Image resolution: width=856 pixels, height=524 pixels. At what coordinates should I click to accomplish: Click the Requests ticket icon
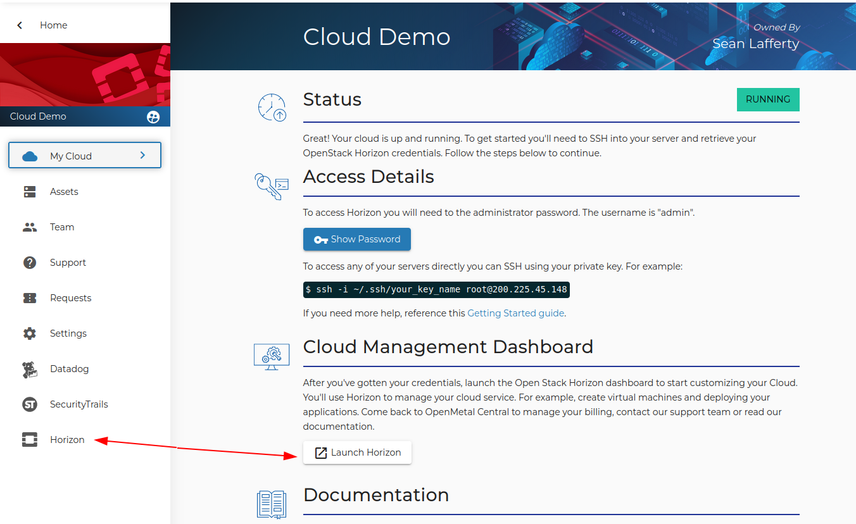click(x=30, y=298)
